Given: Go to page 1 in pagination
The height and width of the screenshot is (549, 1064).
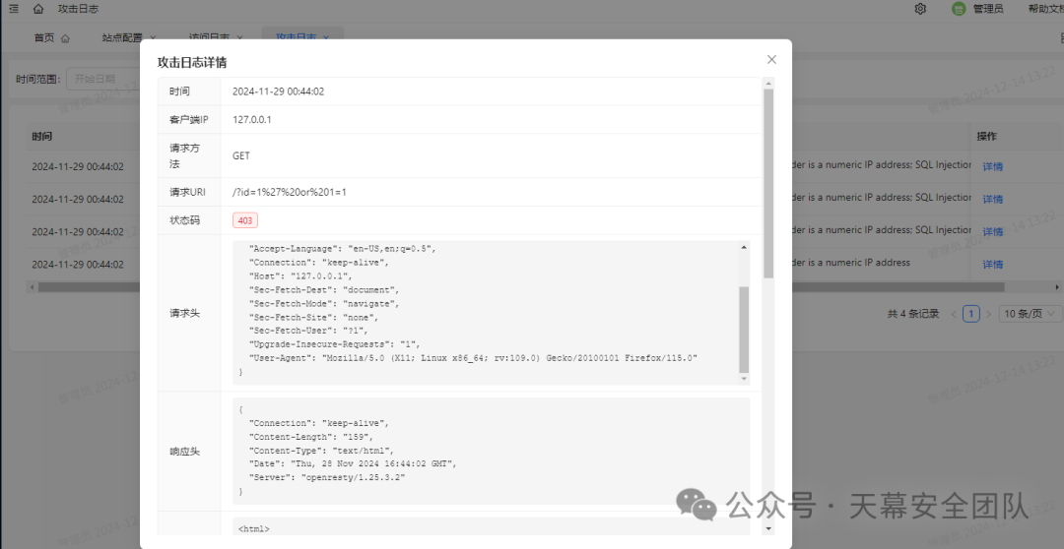Looking at the screenshot, I should pos(971,314).
